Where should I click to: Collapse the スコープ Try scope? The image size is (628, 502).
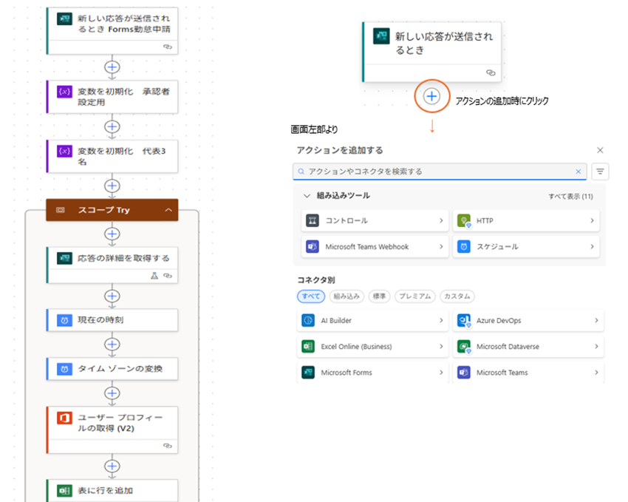pos(168,210)
